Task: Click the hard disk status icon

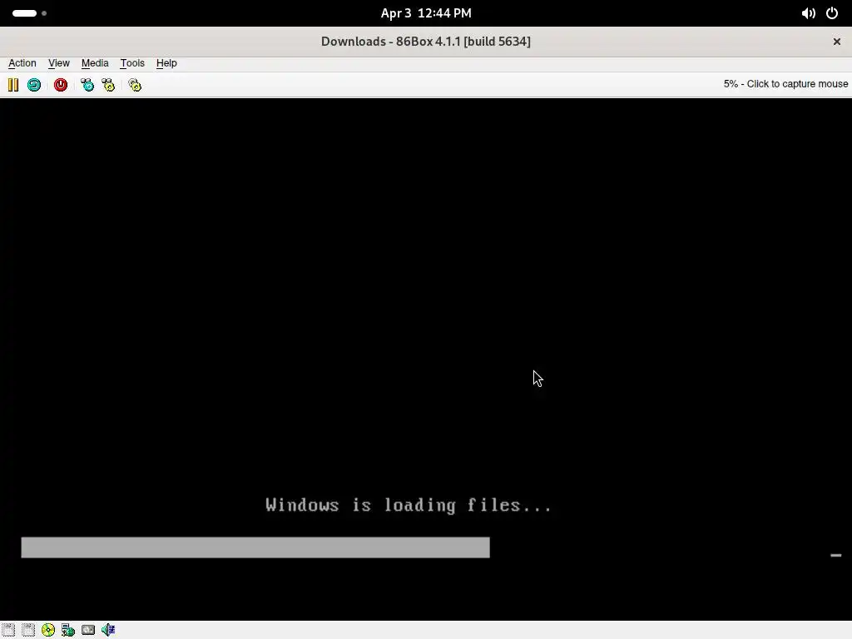Action: pos(88,630)
